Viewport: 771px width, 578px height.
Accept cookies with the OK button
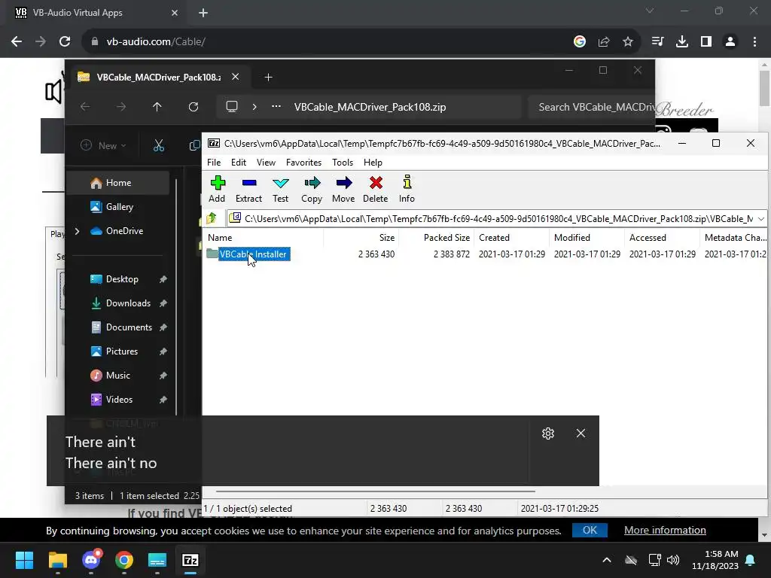point(590,531)
